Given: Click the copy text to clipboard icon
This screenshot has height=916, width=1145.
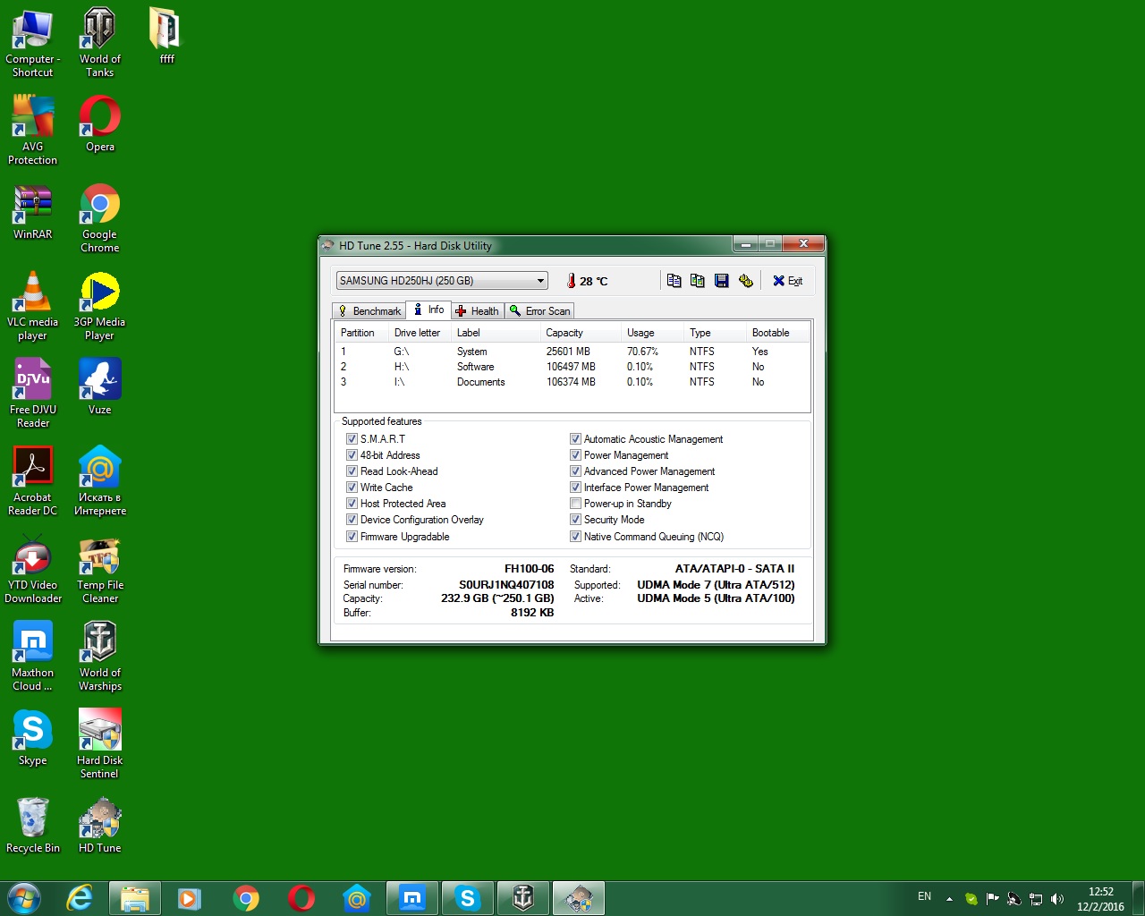Looking at the screenshot, I should coord(674,281).
